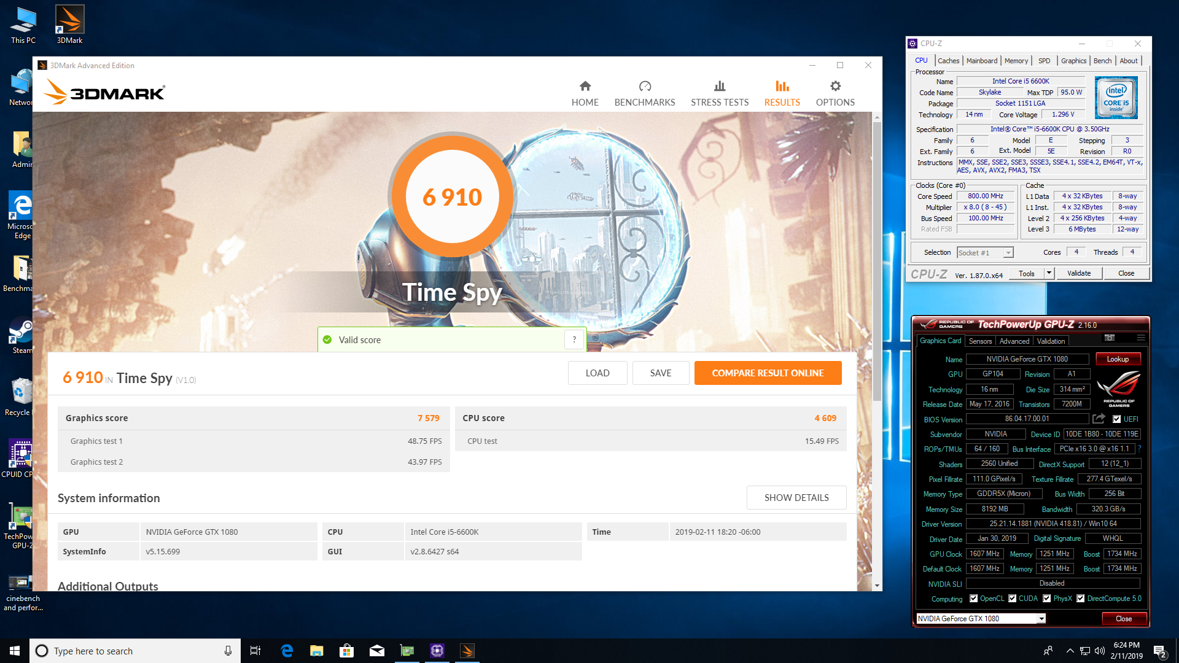
Task: Go to STRESS TESTS in 3DMark
Action: (x=719, y=93)
